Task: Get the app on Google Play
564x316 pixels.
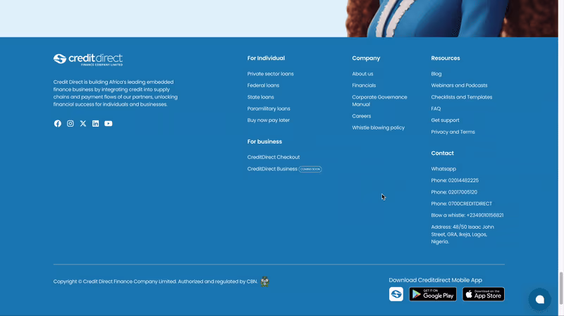Action: click(433, 294)
